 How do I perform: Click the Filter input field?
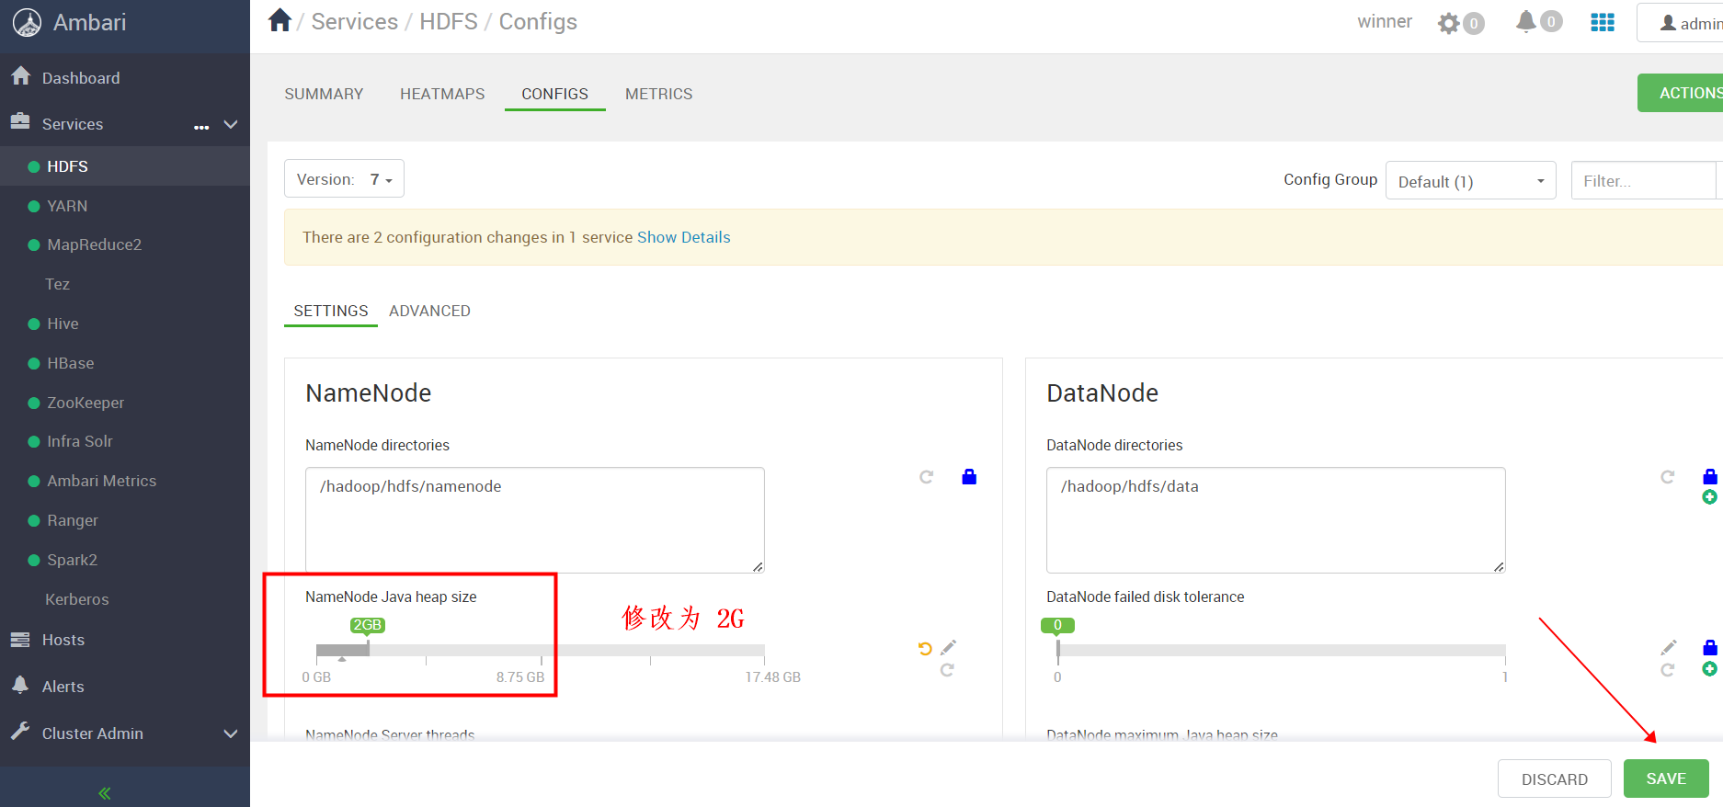click(1644, 181)
